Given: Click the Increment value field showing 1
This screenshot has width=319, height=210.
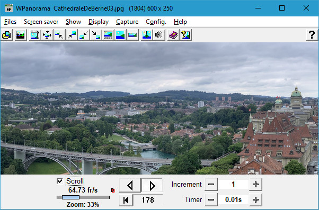Looking at the screenshot, I should tap(233, 185).
